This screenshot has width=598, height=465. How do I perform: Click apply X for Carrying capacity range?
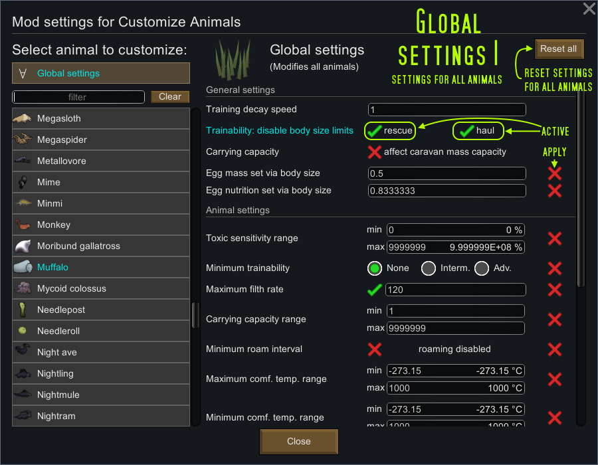tap(555, 320)
